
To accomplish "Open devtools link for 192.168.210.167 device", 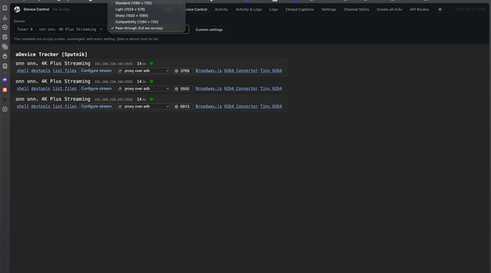I will coord(41,107).
